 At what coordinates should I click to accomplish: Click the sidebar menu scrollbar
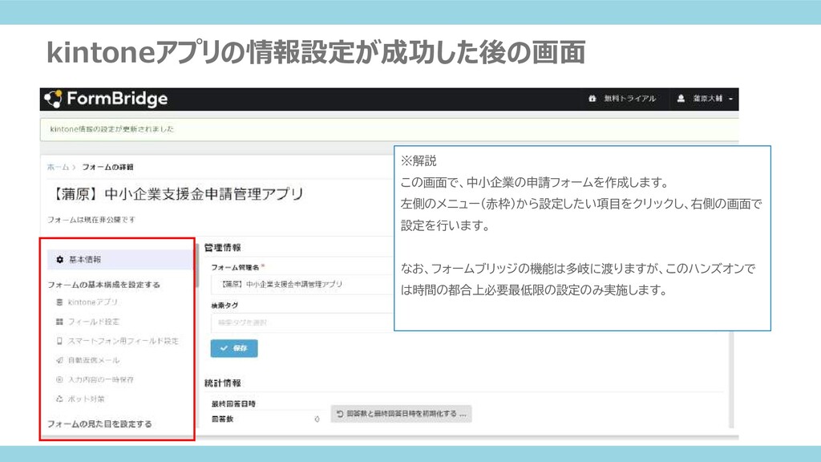tap(197, 265)
